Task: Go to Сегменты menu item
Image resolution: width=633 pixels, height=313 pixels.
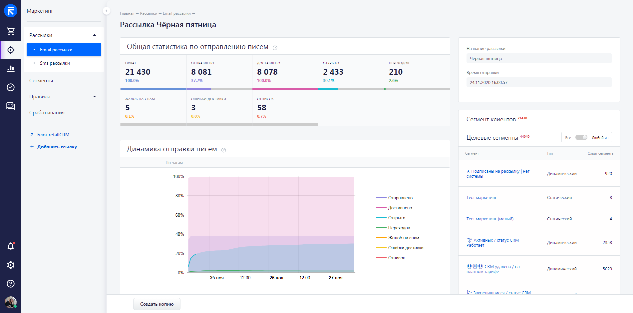Action: click(x=41, y=81)
